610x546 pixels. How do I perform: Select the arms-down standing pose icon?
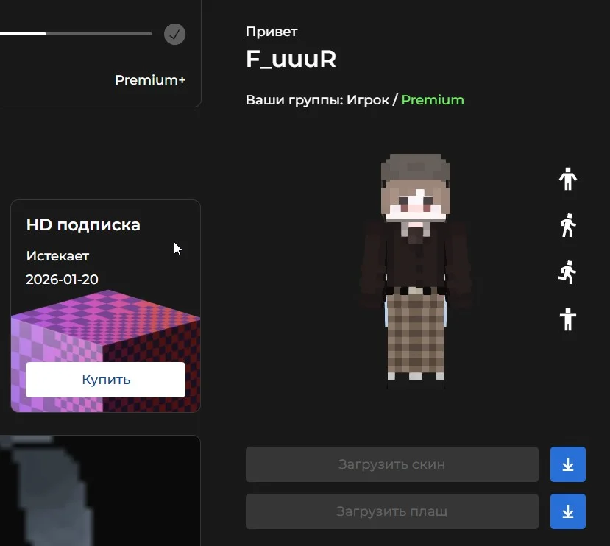(x=567, y=178)
